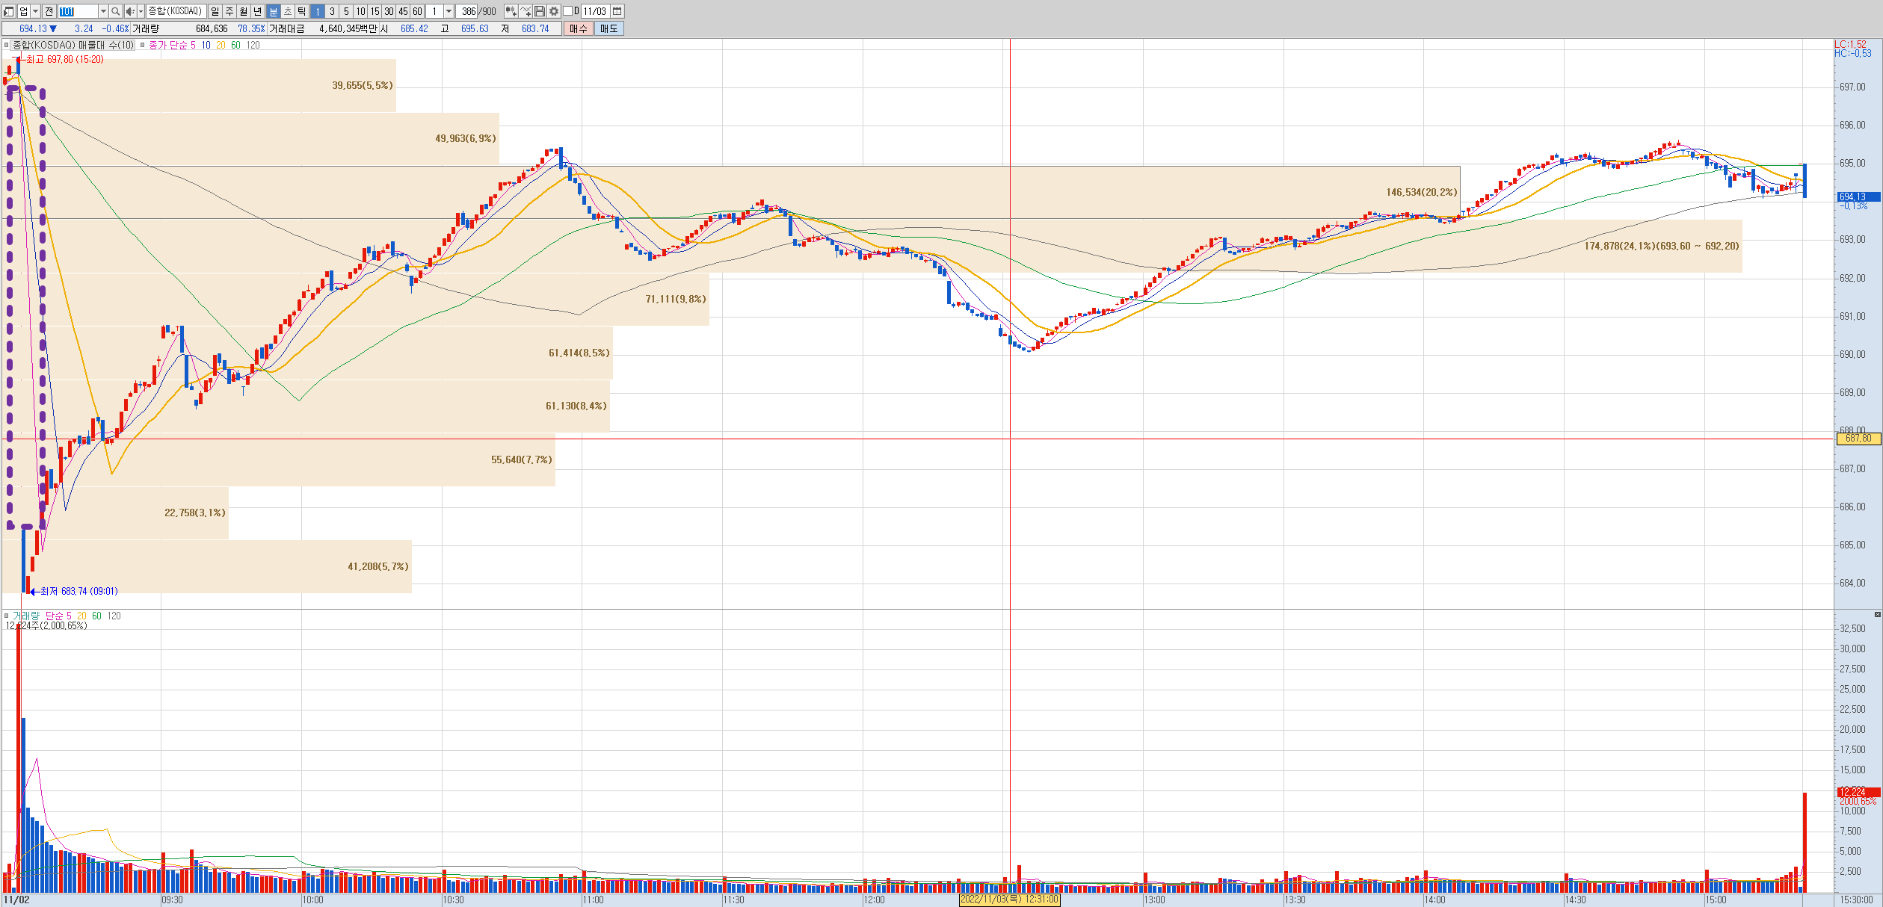This screenshot has height=907, width=1883.
Task: Select the 30-minute interval button
Action: pos(389,11)
